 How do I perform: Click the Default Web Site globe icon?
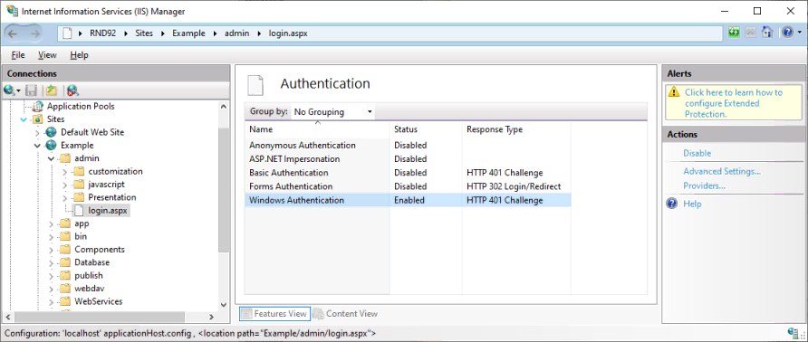[51, 132]
